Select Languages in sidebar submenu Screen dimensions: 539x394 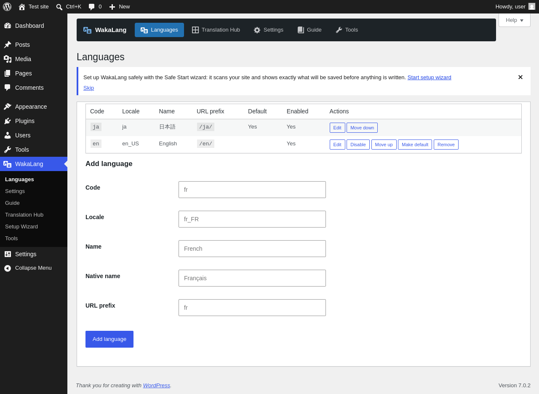tap(19, 180)
